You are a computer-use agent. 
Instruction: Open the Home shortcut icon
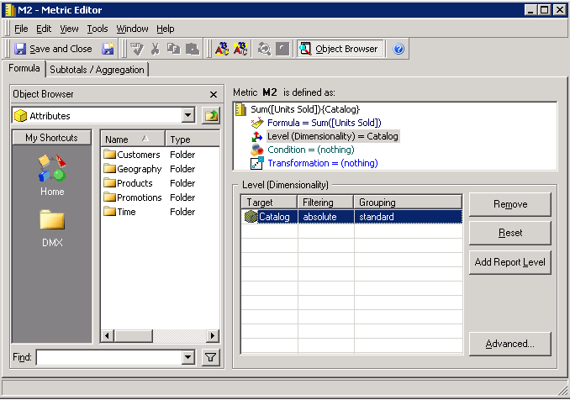51,171
